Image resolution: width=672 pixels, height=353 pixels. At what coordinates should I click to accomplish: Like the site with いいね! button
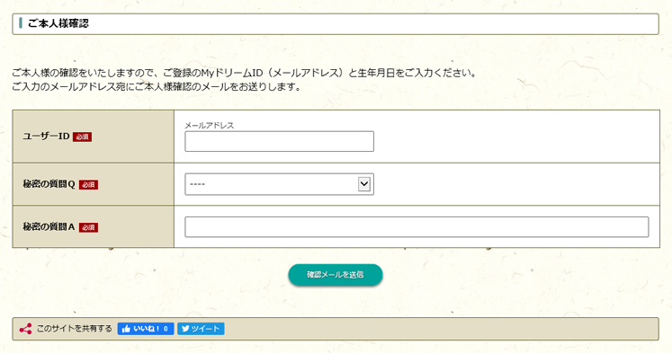point(146,329)
